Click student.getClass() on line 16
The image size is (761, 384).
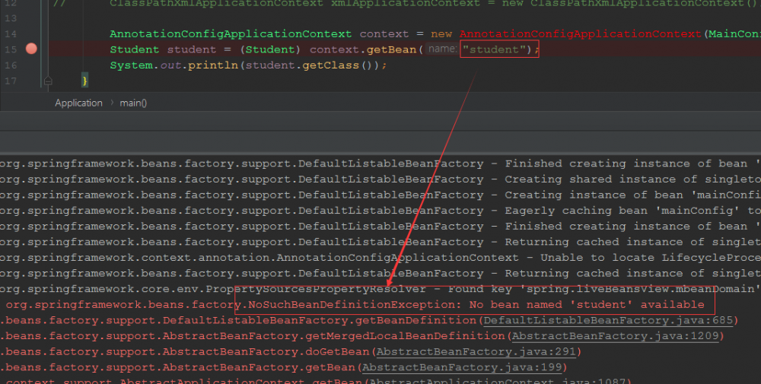click(x=310, y=65)
